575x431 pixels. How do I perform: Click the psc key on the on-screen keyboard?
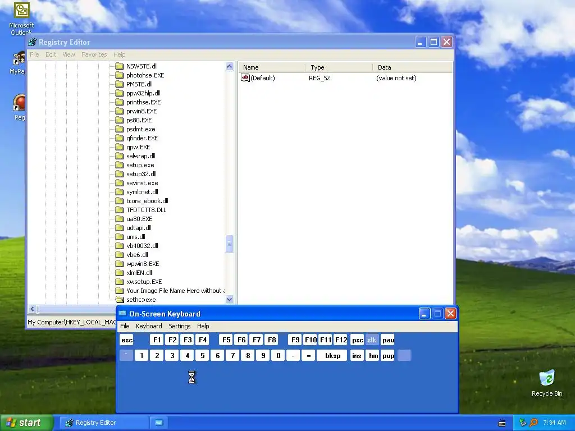point(357,340)
